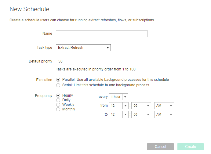
Task: Choose Monthly frequency
Action: tap(58, 109)
